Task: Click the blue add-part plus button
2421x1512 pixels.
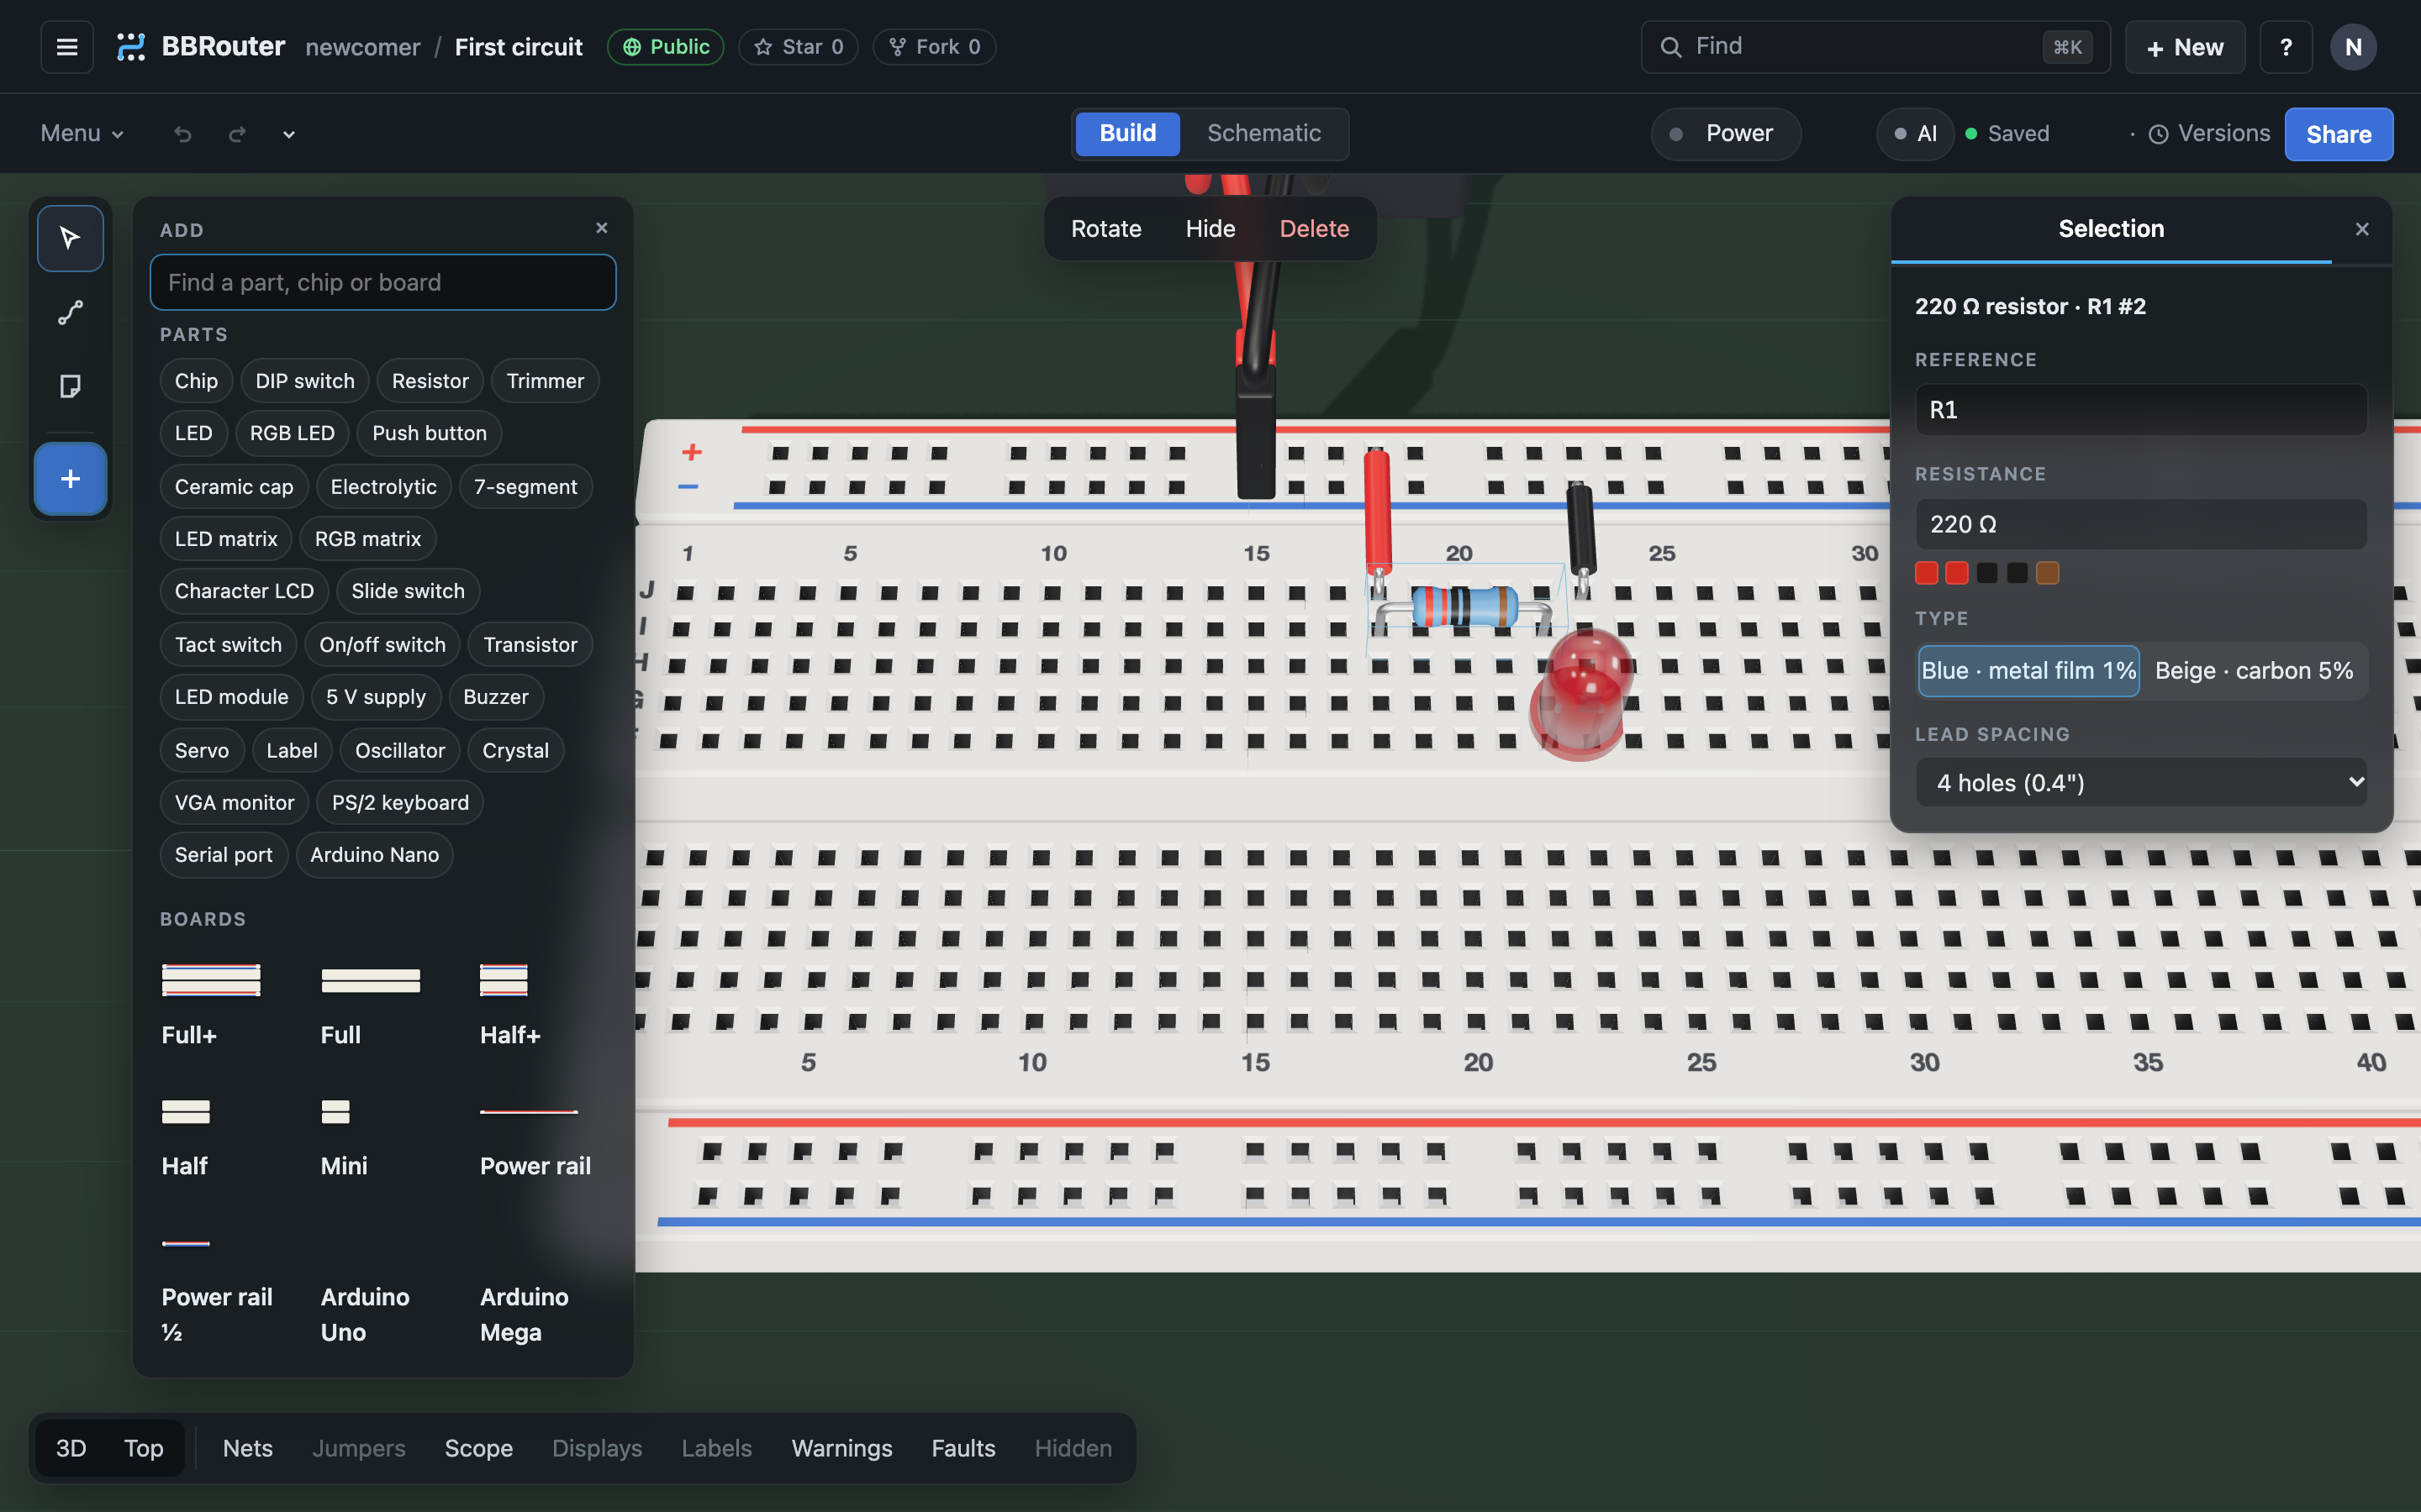Action: 70,479
